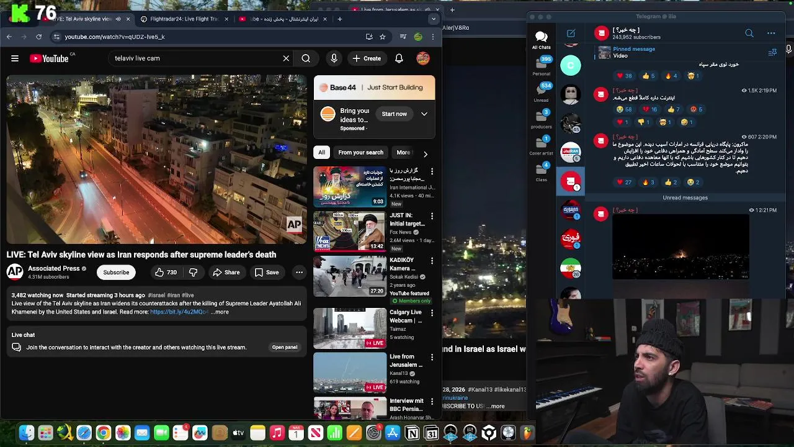Click the Create button on YouTube
794x447 pixels.
pos(367,58)
